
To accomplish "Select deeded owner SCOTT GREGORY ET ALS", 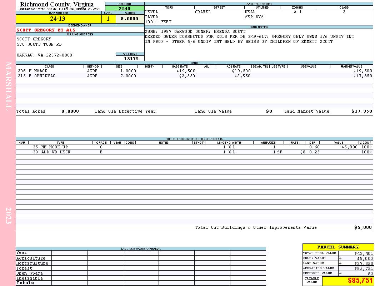I will click(46, 30).
